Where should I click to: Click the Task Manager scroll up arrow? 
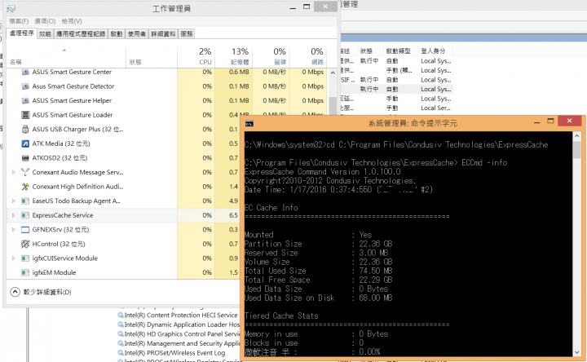(x=333, y=73)
